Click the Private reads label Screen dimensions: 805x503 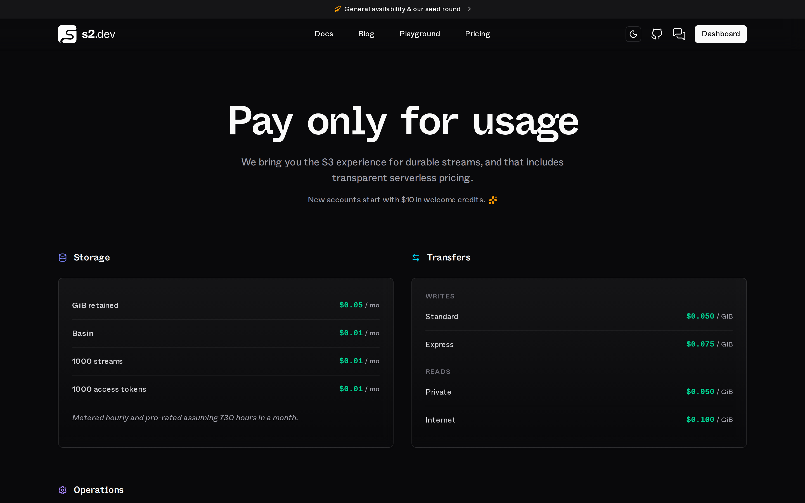coord(438,392)
